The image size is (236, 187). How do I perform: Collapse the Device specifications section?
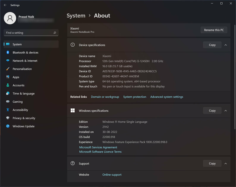226,45
